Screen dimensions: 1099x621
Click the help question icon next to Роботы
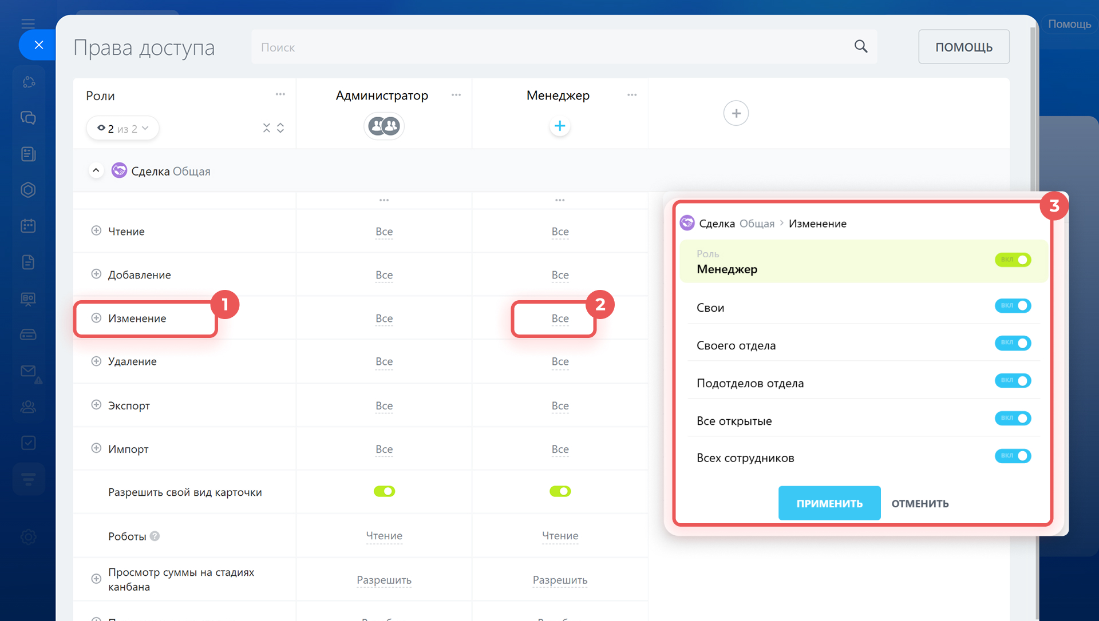pos(155,536)
